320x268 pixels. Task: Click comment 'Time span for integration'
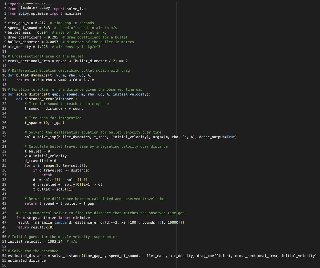(x=53, y=118)
